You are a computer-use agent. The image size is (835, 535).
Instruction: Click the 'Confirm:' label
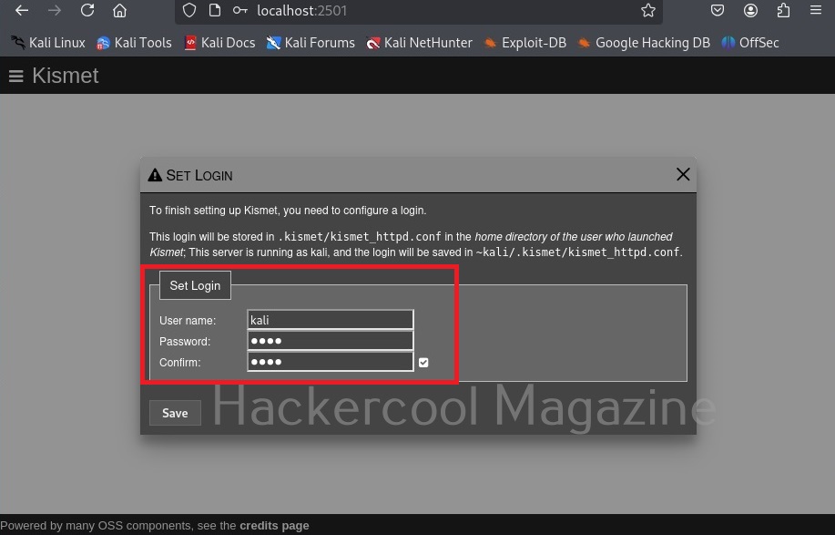(x=180, y=363)
